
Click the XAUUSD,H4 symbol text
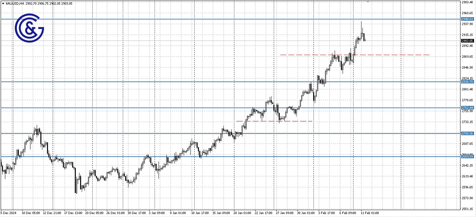[x=15, y=4]
